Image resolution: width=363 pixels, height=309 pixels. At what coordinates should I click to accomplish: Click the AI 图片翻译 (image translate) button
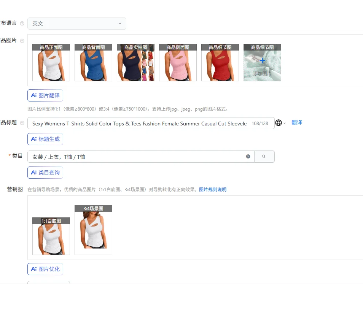point(45,95)
